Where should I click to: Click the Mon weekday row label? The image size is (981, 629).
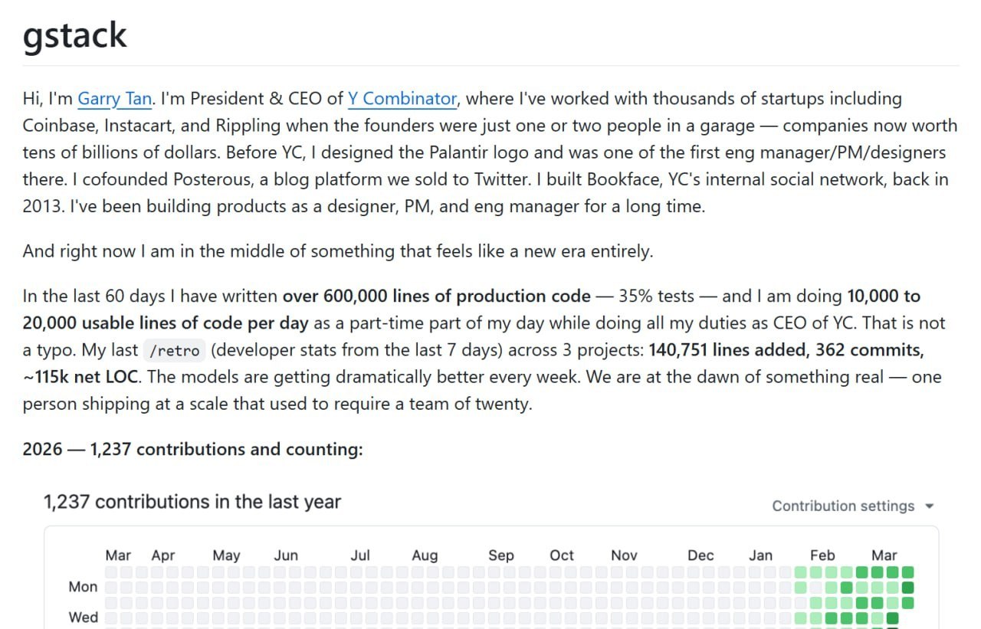[83, 587]
